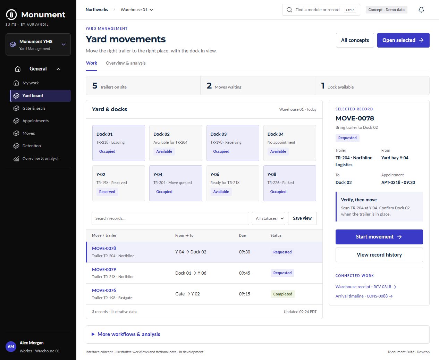Open the MOVE-0078 record link
Viewport: 439px width, 360px height.
point(104,249)
